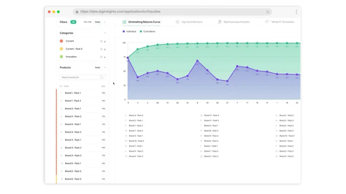The image size is (346, 194).
Task: Click the red Current category color dot
Action: tap(61, 41)
